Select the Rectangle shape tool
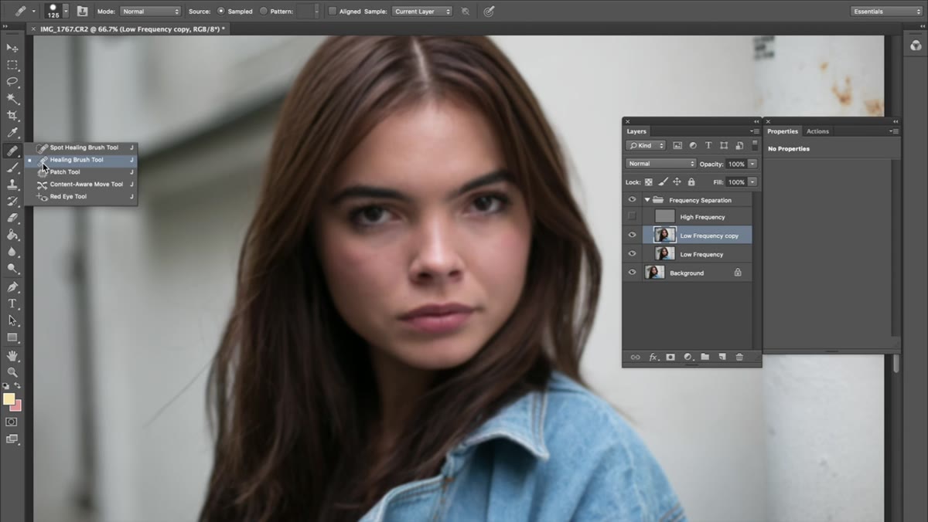 tap(12, 337)
